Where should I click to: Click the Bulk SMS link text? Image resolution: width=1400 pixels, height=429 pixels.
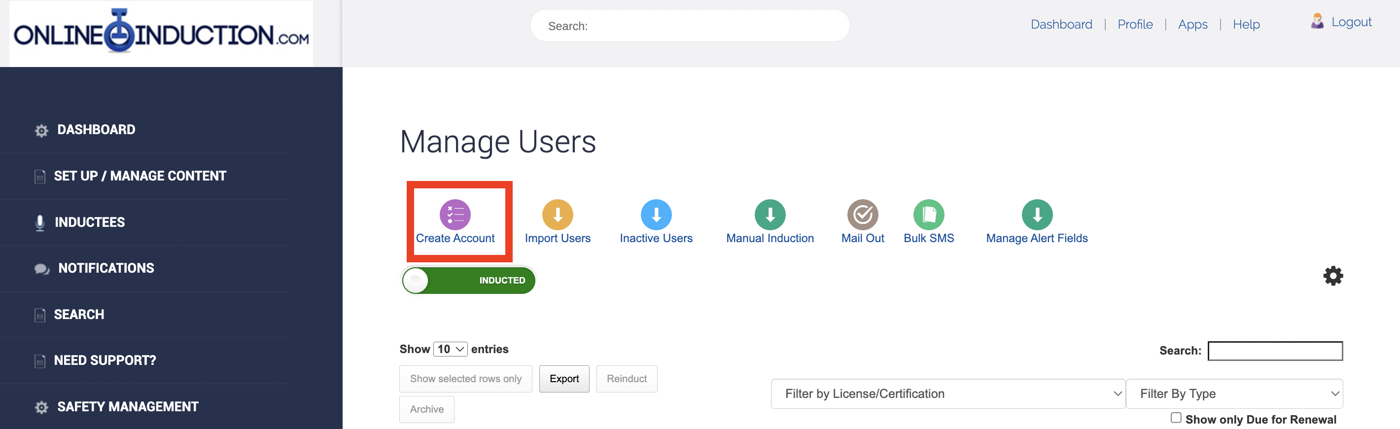click(929, 238)
